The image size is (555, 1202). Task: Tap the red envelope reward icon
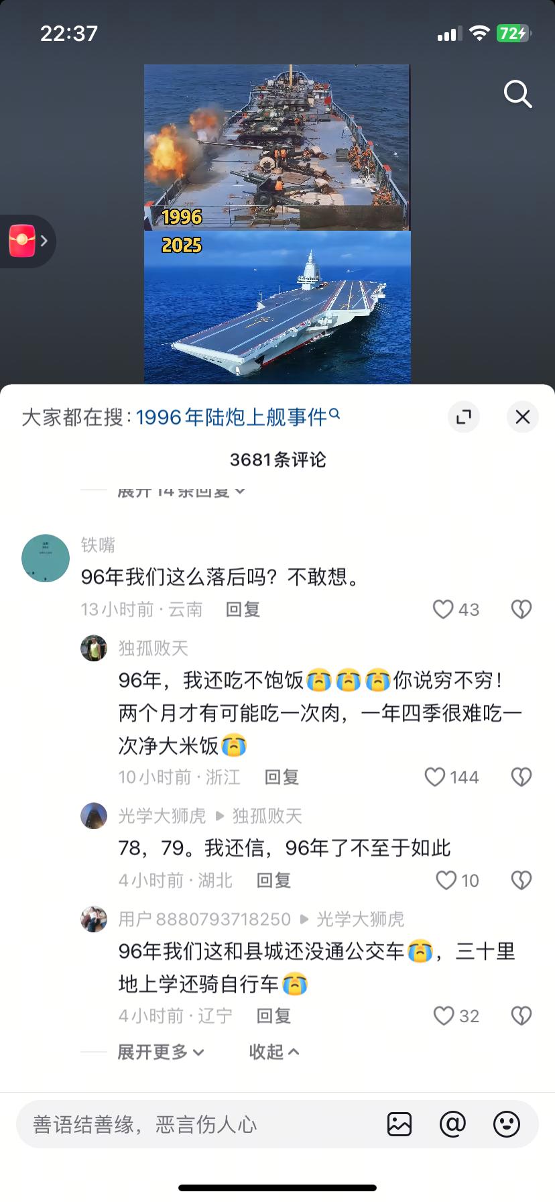coord(22,241)
